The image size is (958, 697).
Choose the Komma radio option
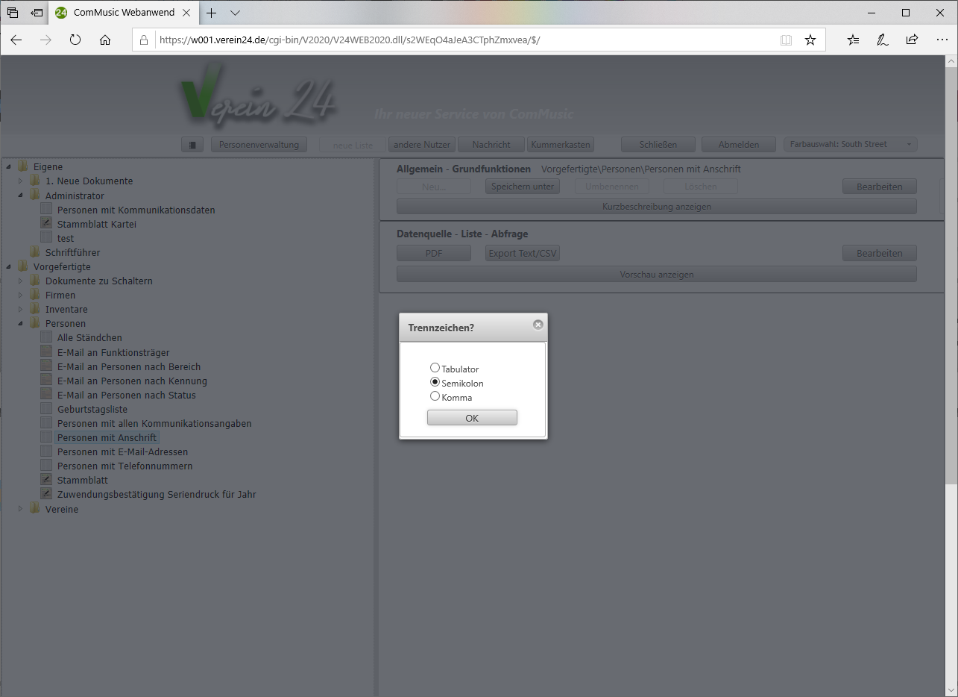[x=435, y=396]
